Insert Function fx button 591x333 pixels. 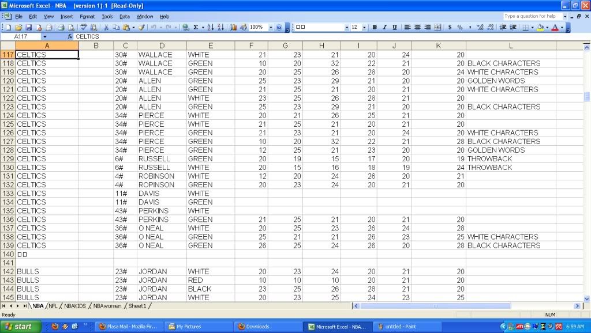pyautogui.click(x=70, y=36)
